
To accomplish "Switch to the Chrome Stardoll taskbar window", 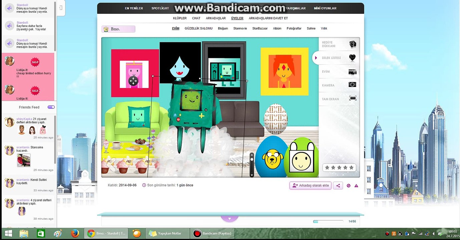I will coord(106,233).
